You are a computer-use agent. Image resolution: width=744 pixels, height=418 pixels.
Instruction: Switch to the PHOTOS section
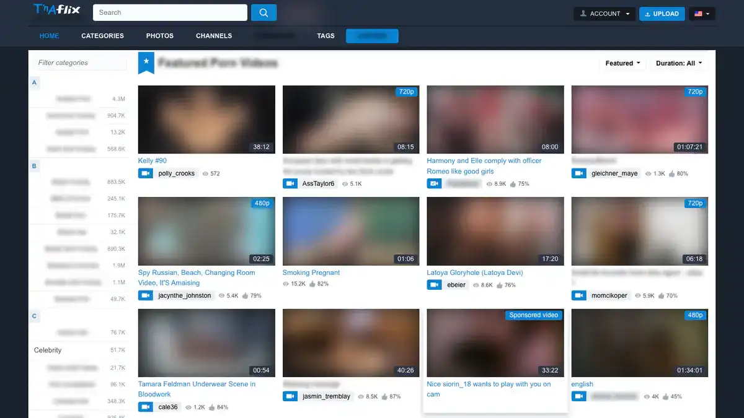click(x=160, y=36)
